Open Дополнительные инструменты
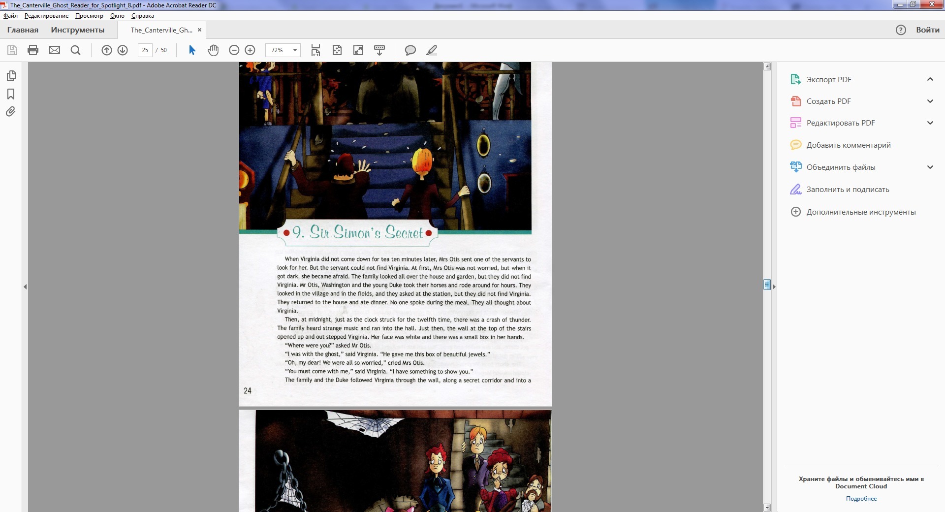 coord(861,212)
